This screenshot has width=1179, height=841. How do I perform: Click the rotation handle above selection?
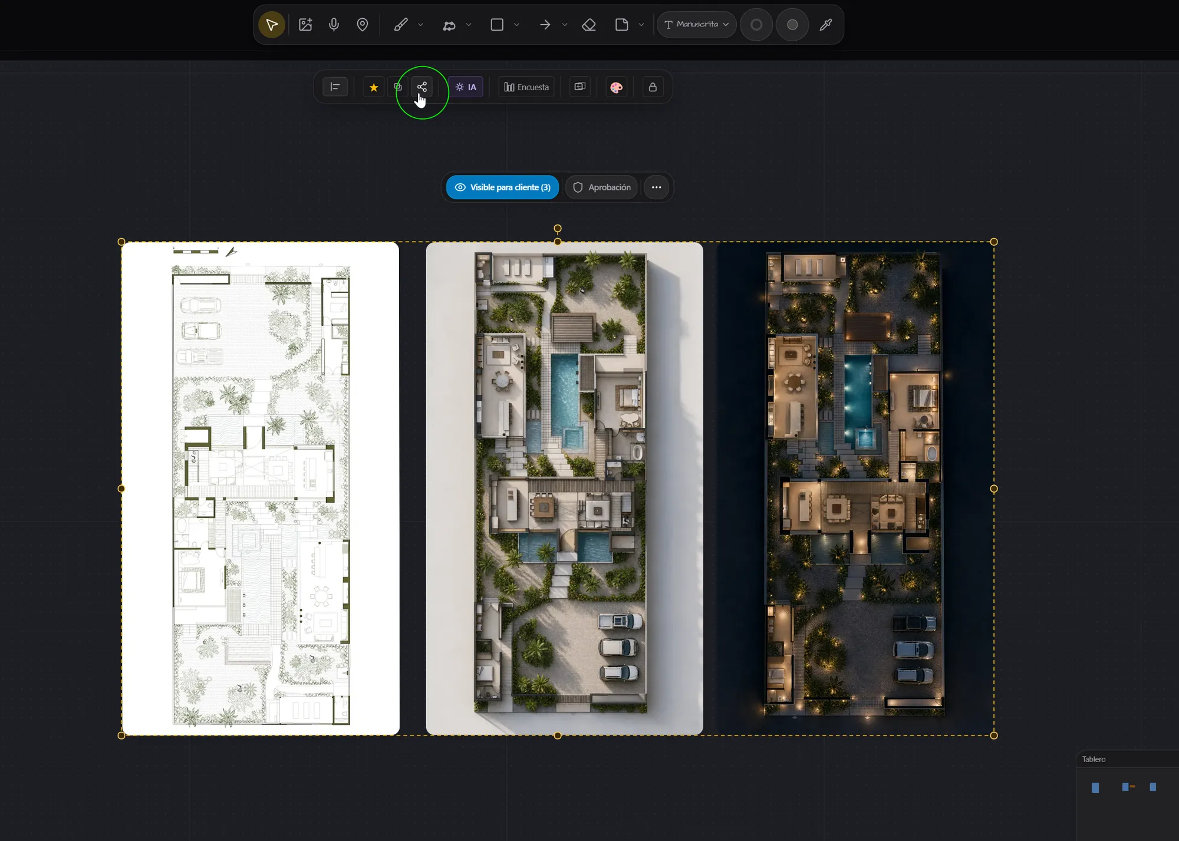click(x=558, y=229)
